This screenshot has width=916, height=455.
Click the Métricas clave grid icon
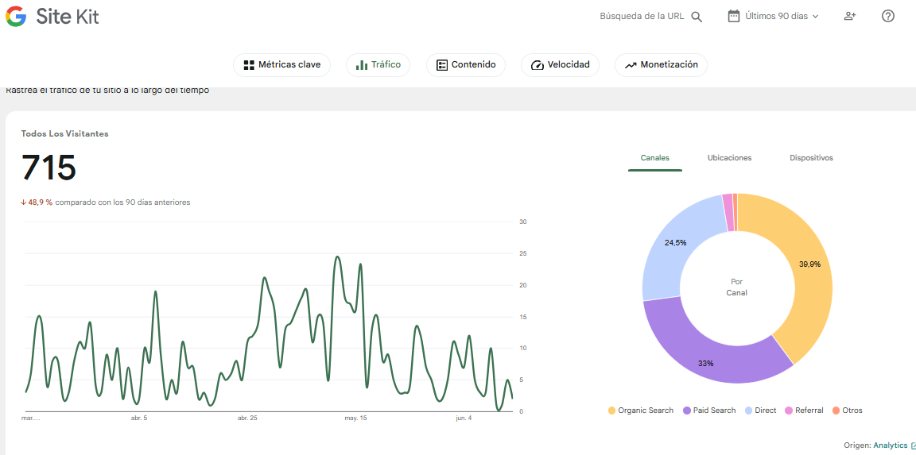pos(249,65)
